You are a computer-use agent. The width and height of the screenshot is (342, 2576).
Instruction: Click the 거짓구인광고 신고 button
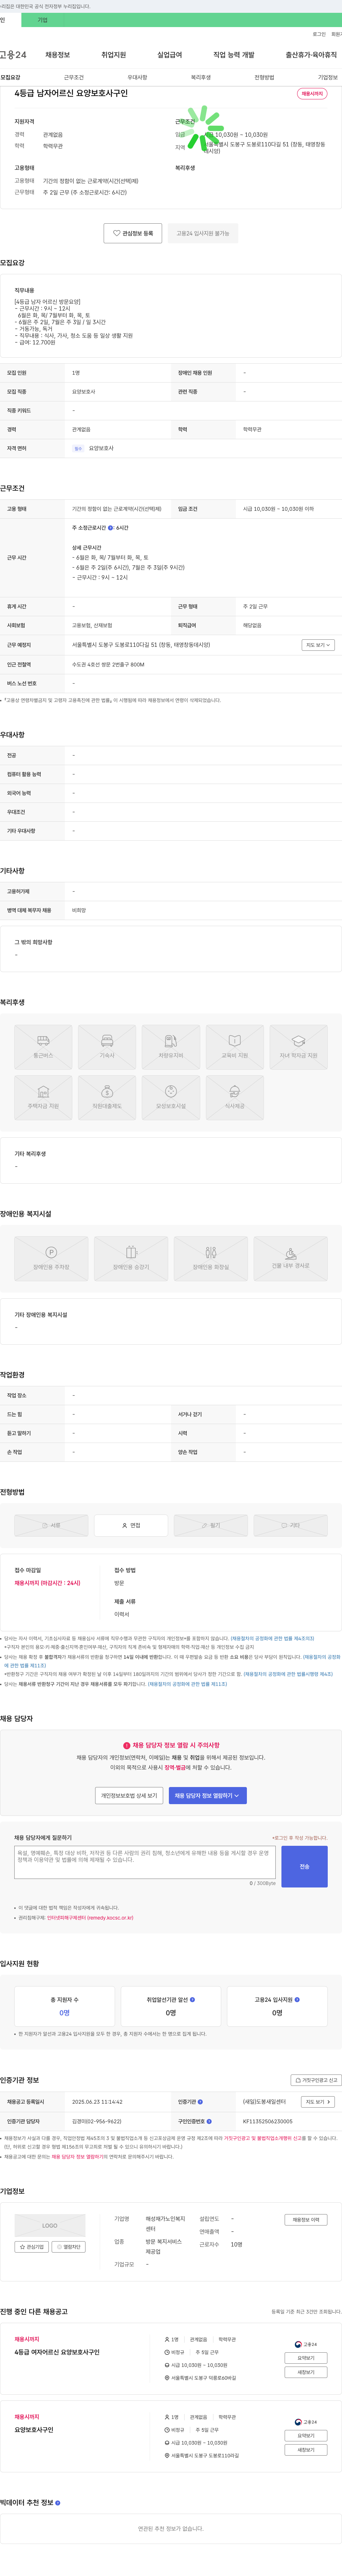316,2080
